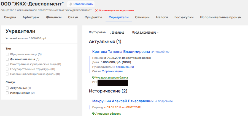Open Кретова Татьяна Владимировна profile link
Screen dimensions: 248x116
[121, 52]
